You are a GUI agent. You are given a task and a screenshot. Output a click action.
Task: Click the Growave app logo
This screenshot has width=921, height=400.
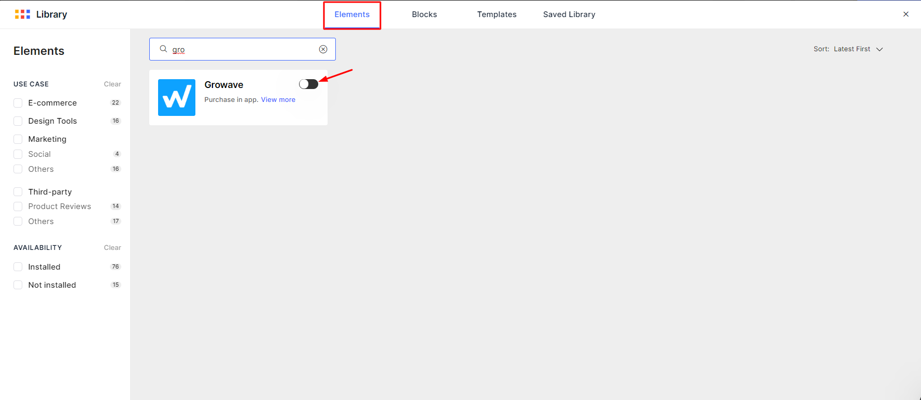pos(177,97)
